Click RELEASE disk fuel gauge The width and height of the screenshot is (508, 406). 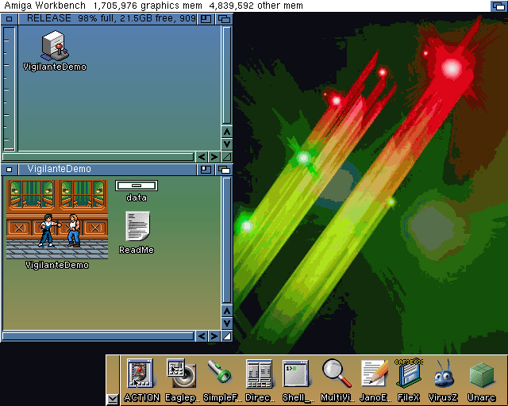pyautogui.click(x=10, y=89)
